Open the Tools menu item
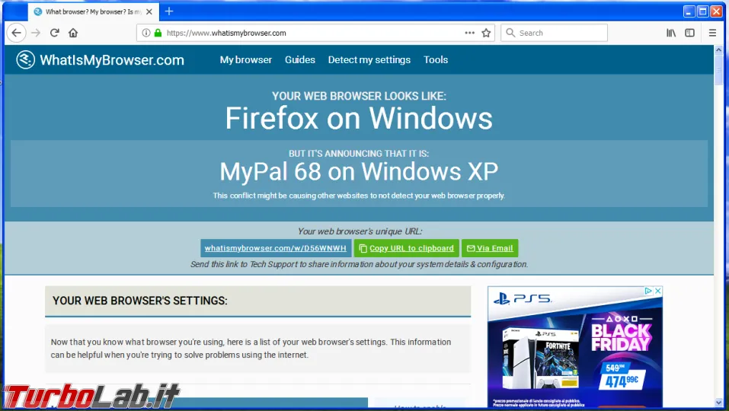 pos(436,60)
